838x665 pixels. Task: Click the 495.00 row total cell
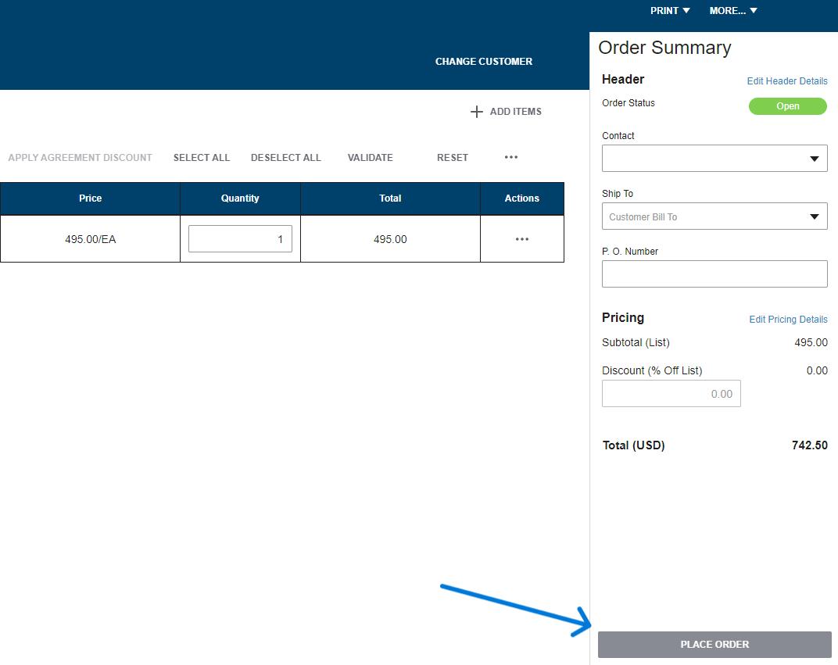(390, 239)
